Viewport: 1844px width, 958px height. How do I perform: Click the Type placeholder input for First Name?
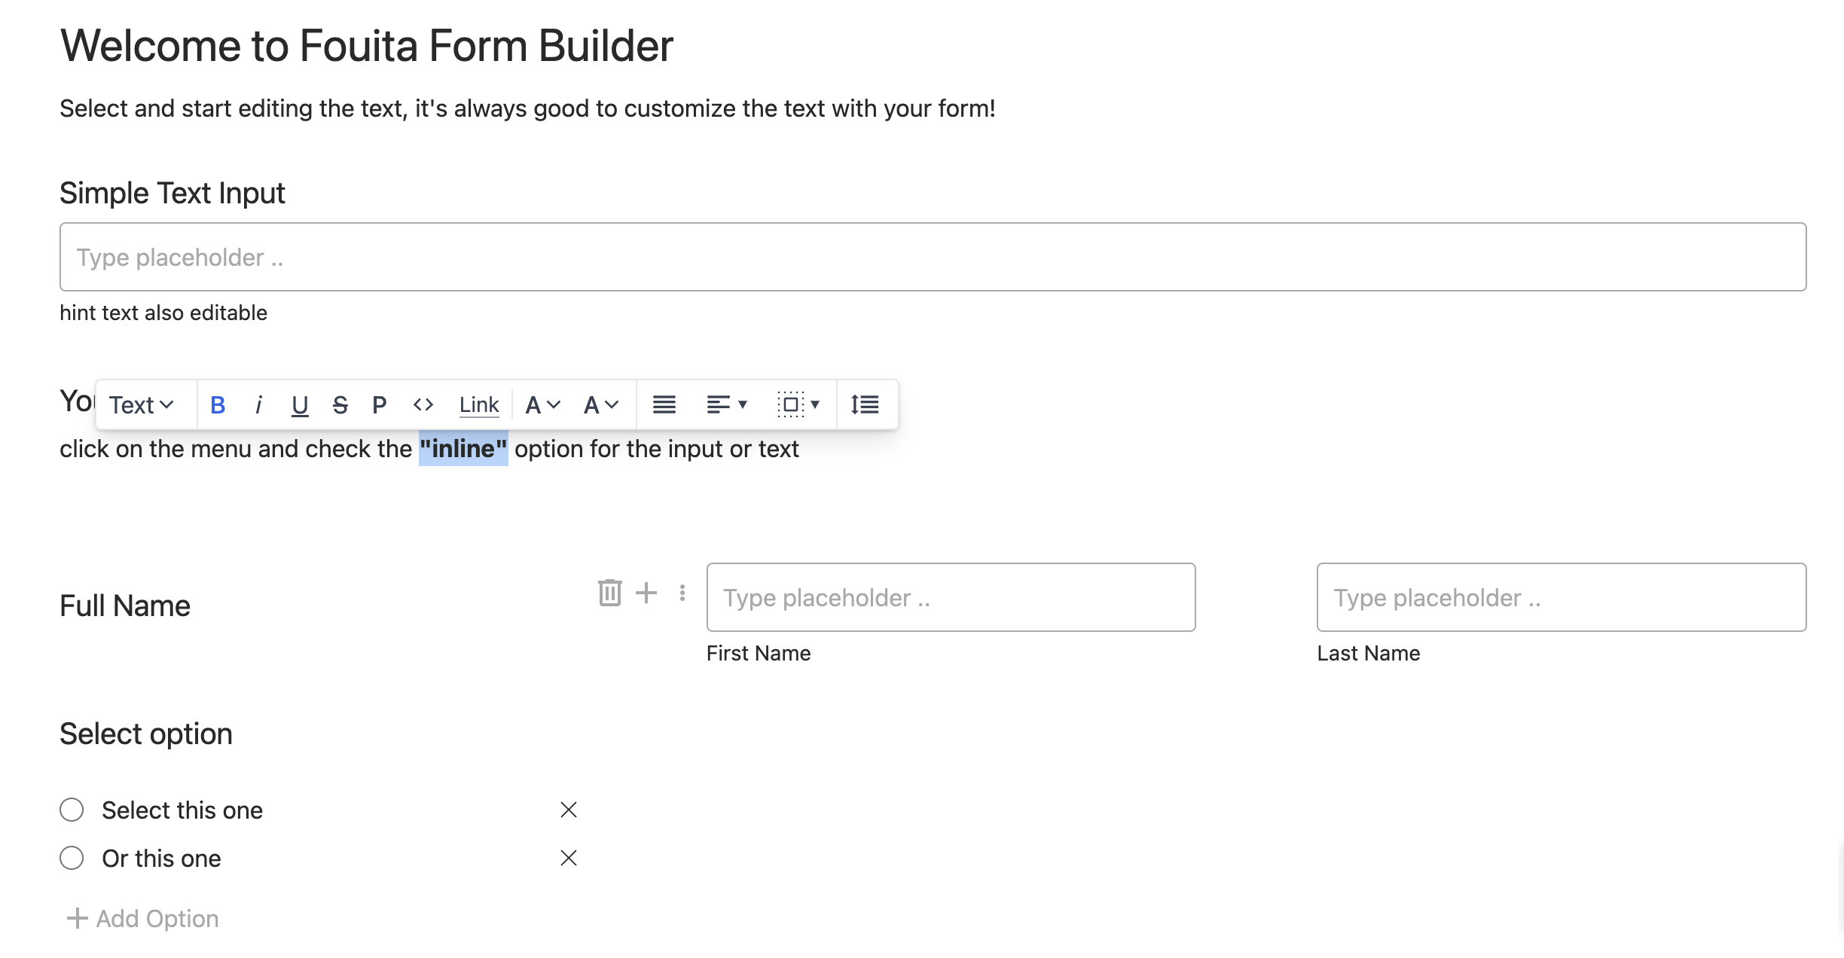(950, 597)
